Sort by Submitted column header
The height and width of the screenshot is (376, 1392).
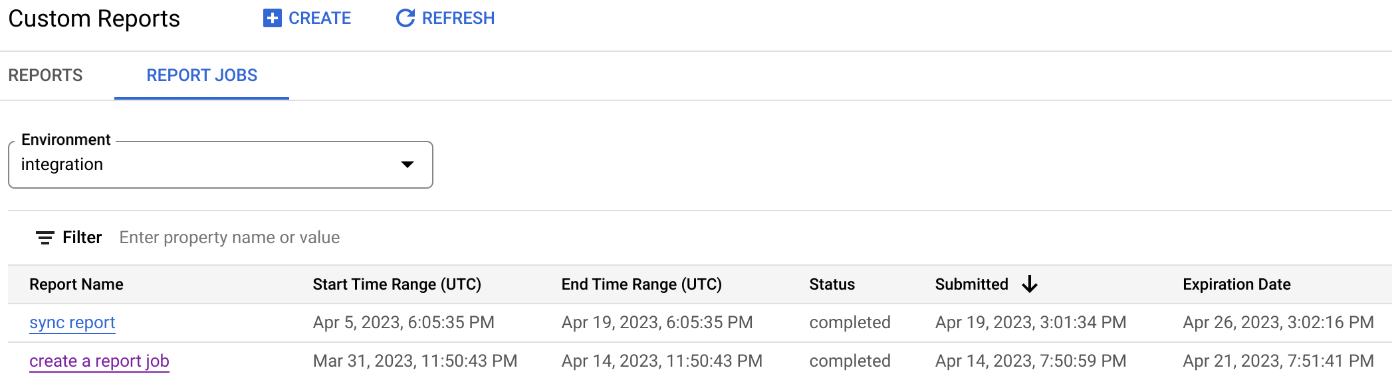coord(971,284)
